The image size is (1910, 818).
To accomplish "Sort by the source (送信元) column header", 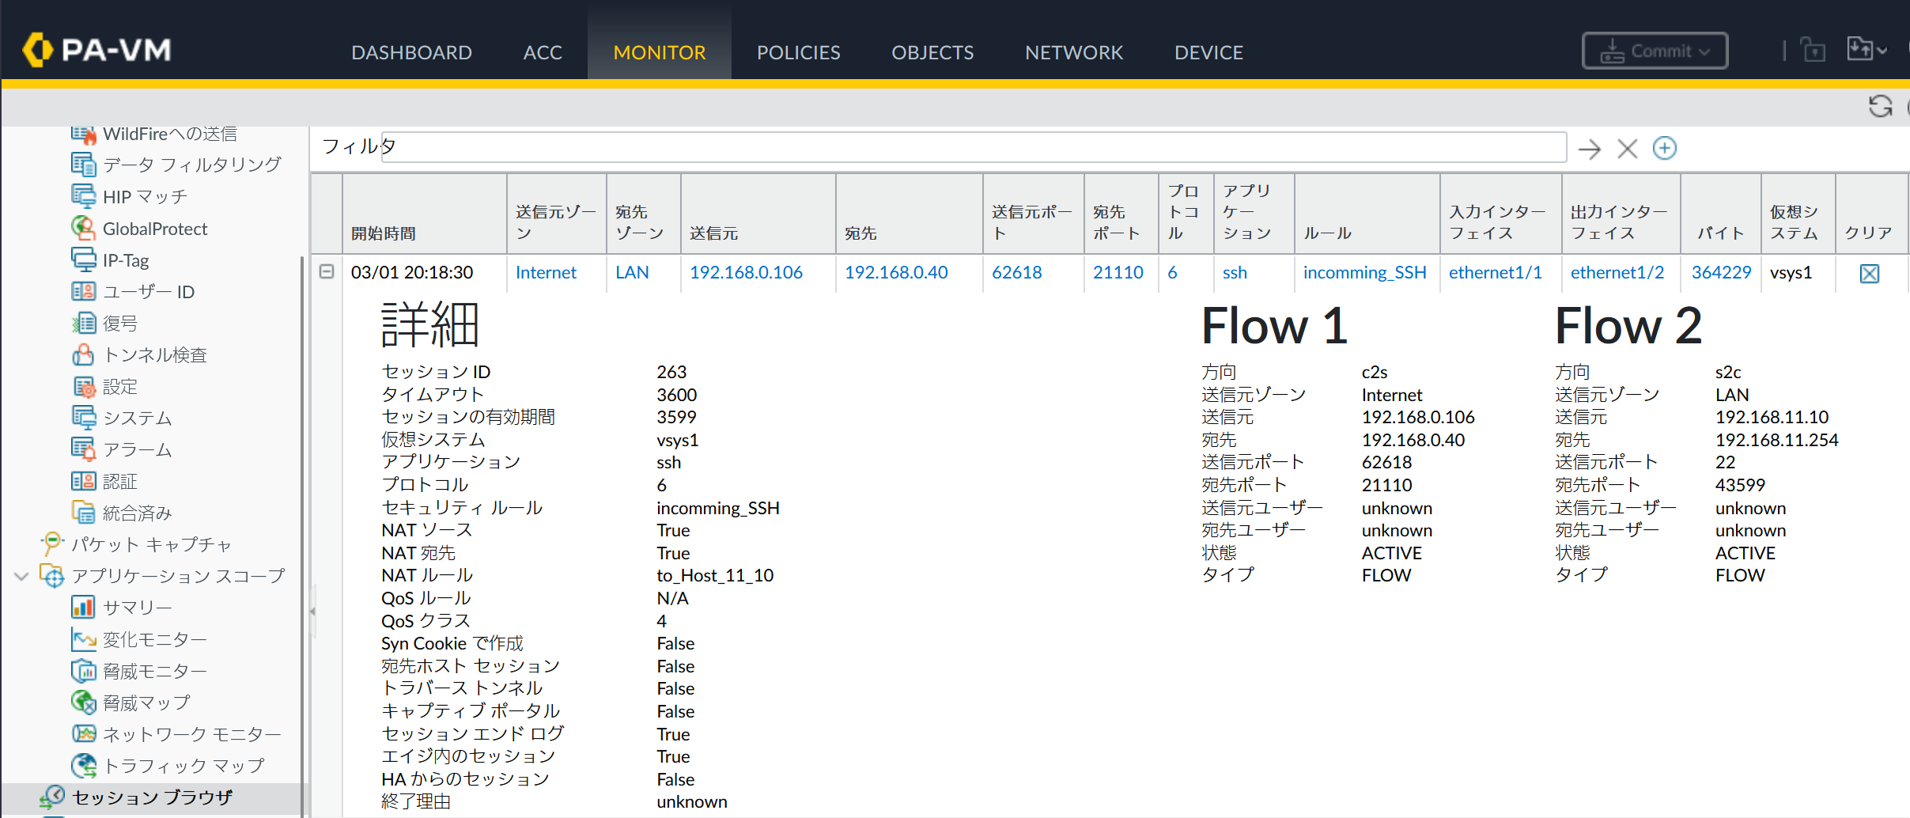I will coord(758,214).
